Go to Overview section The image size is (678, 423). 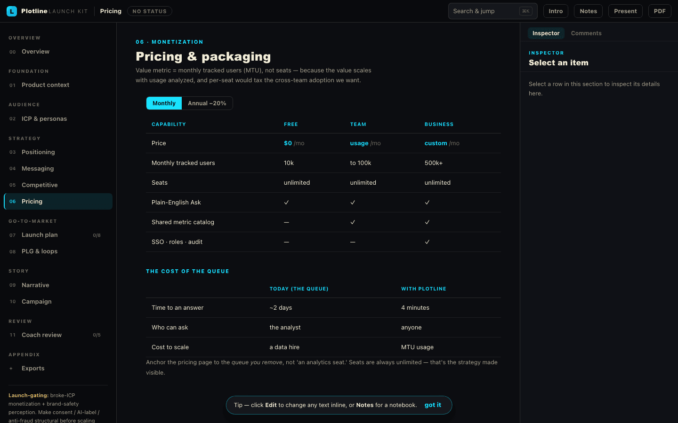(x=58, y=52)
